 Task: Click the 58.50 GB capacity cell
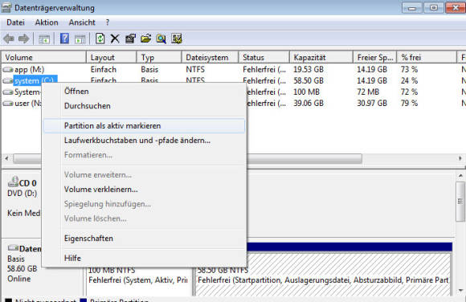click(x=309, y=81)
